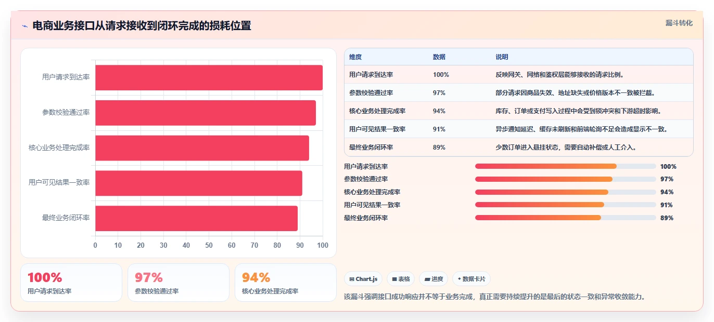Click the 100% progress bar for 用户请求到达率
This screenshot has width=714, height=322.
pyautogui.click(x=565, y=166)
